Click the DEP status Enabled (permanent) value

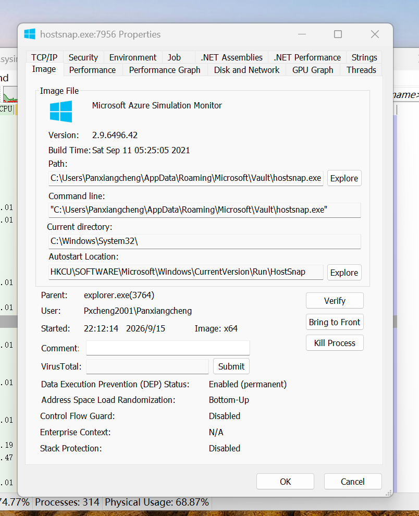click(248, 384)
